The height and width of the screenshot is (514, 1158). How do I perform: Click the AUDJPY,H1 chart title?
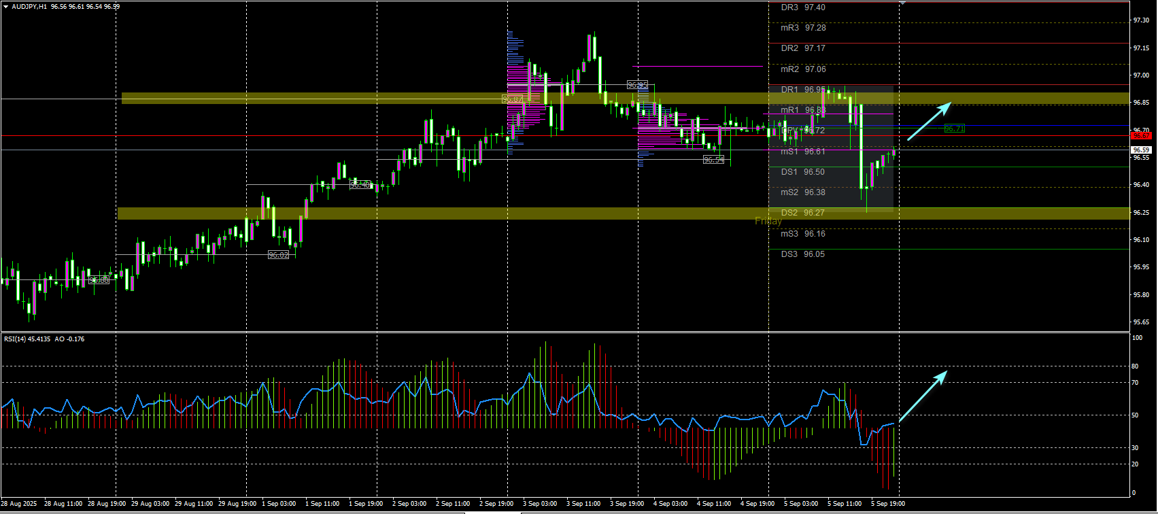click(29, 7)
